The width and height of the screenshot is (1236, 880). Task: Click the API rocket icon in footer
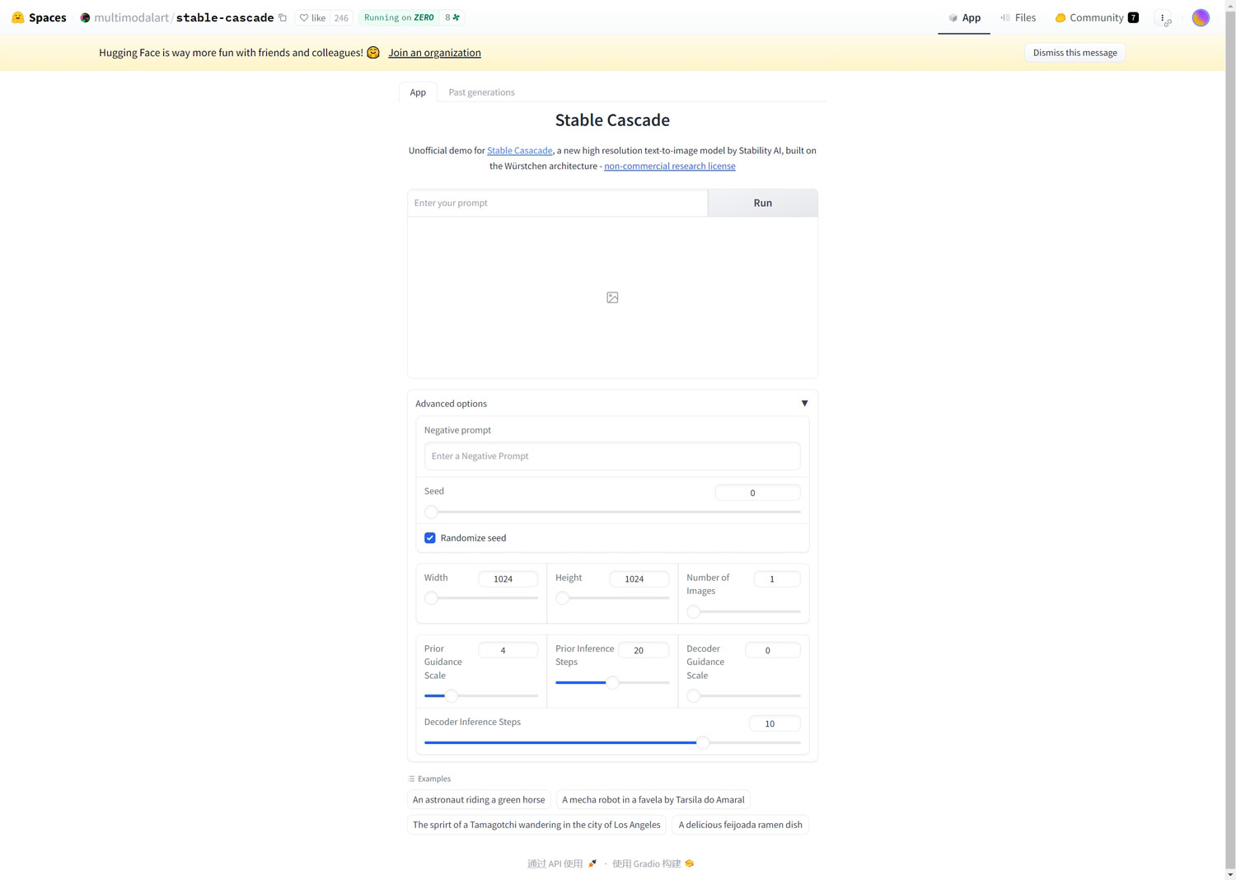pos(592,864)
